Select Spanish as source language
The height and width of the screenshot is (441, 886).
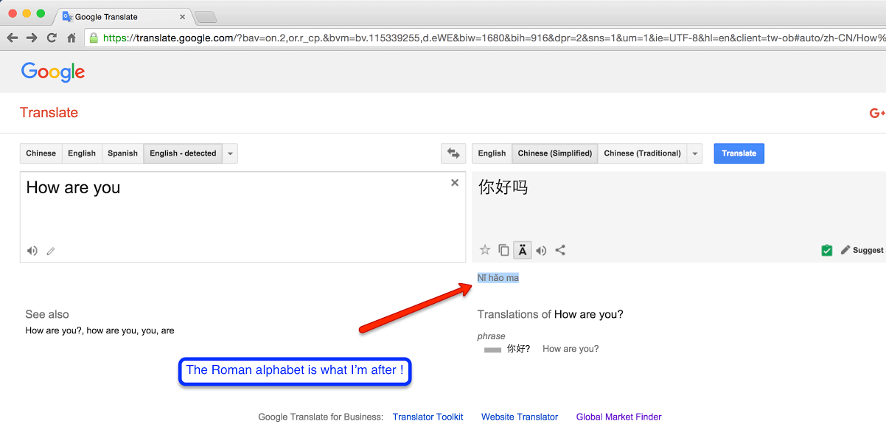(x=122, y=153)
